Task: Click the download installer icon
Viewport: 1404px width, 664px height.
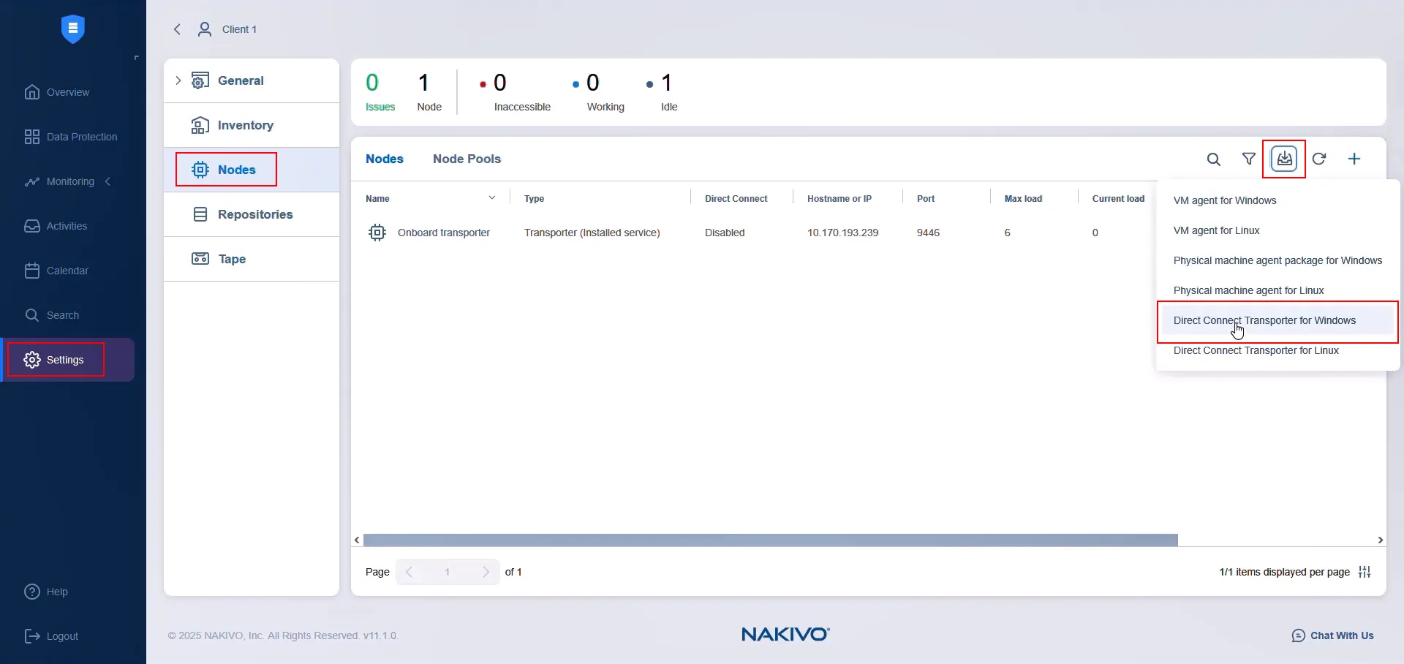Action: pos(1284,159)
